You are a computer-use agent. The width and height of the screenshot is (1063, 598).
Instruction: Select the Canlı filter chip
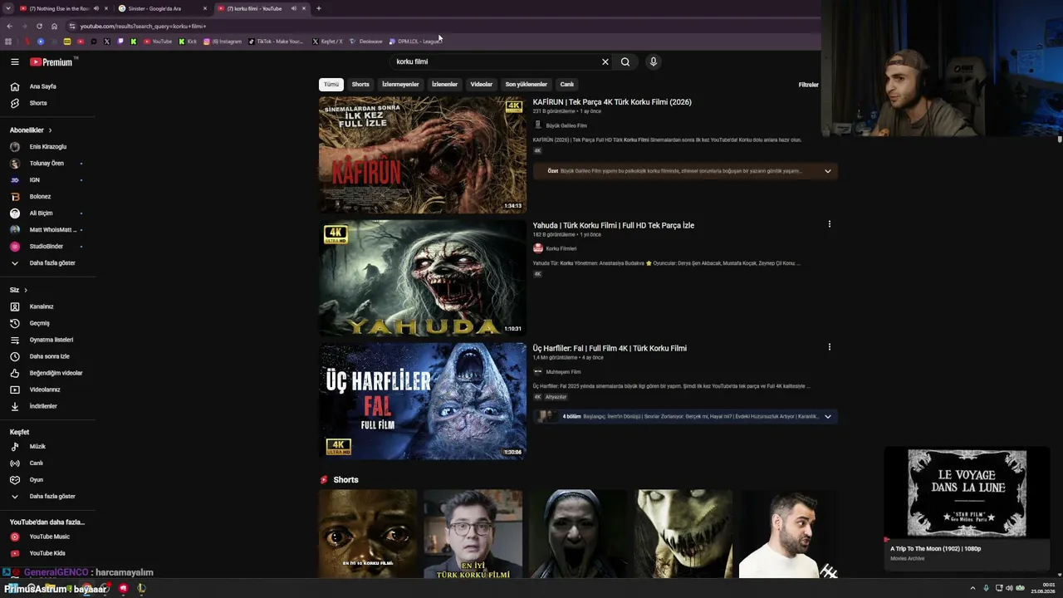[566, 84]
